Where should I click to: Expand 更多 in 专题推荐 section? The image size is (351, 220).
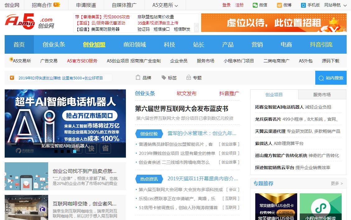click(337, 183)
